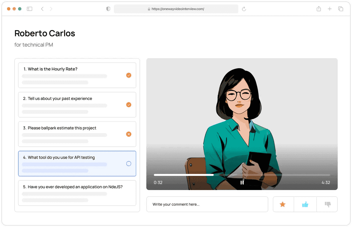
Task: Select question 5 about NdeJS development
Action: pos(77,193)
